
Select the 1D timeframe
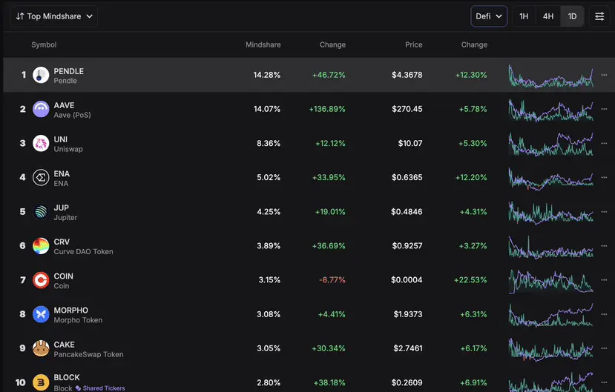click(x=572, y=16)
